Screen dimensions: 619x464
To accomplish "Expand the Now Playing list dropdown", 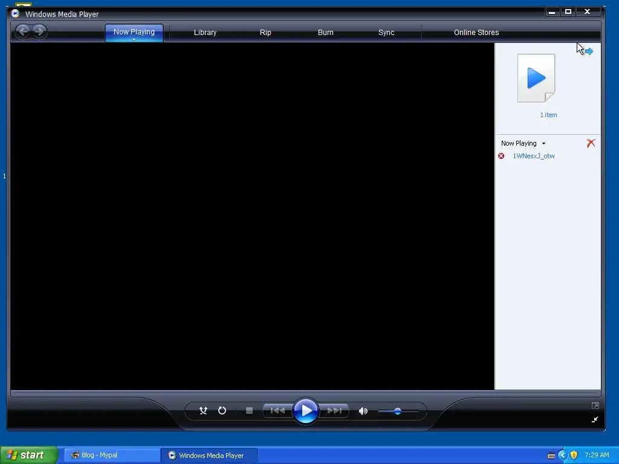I will pos(543,144).
